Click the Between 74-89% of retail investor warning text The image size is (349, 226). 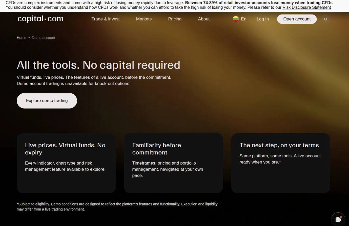[259, 3]
